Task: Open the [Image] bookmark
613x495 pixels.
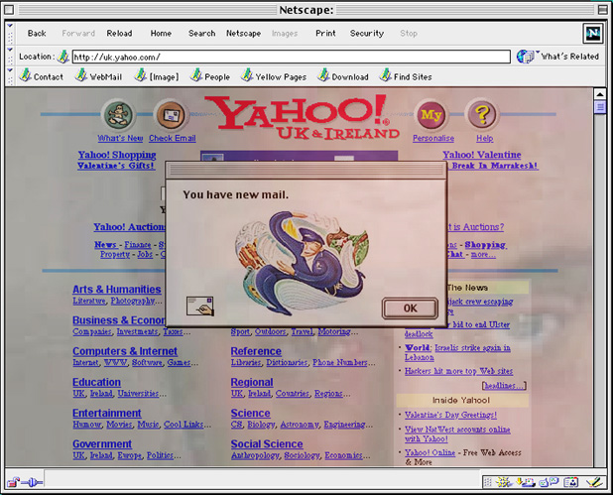Action: click(x=157, y=75)
